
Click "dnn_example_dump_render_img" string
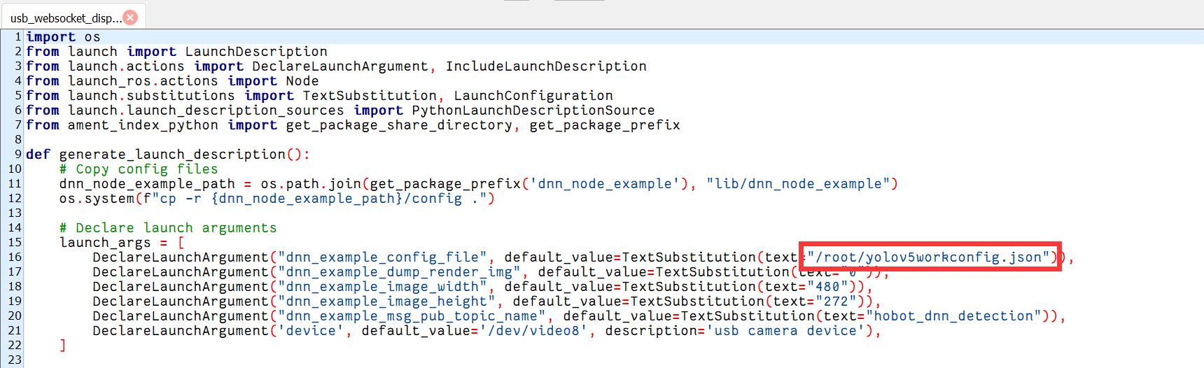399,272
